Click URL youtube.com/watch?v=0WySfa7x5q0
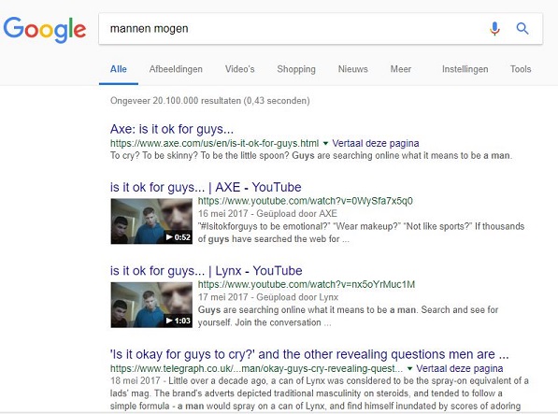The image size is (558, 414). 306,201
